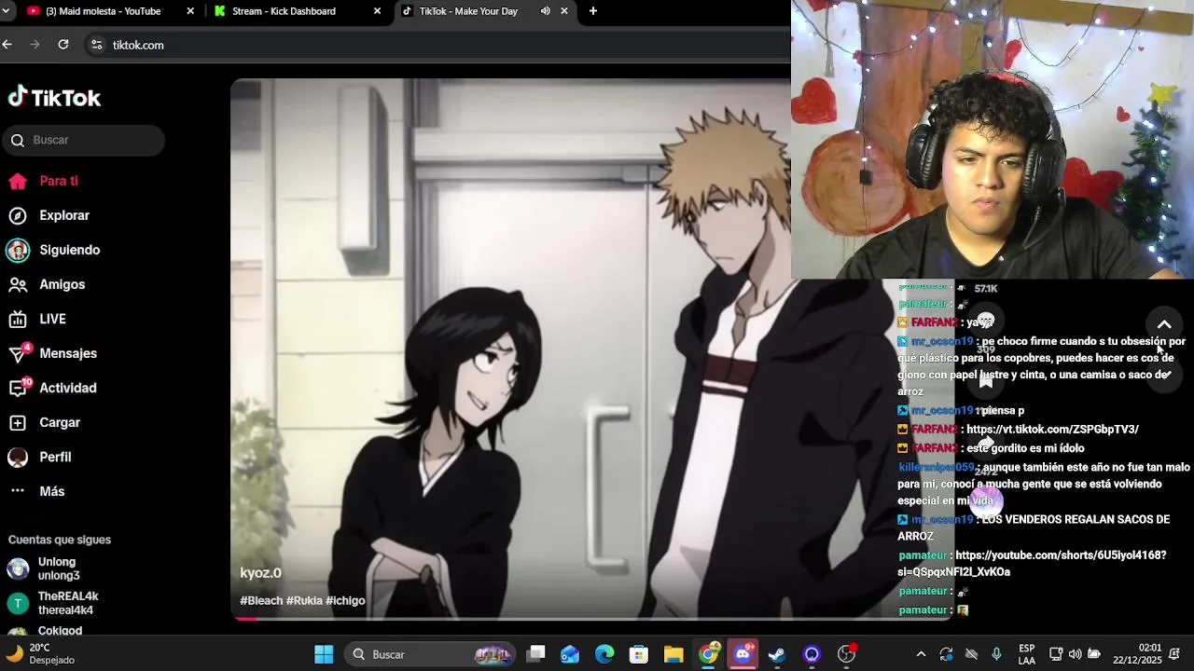
Task: View site information for tiktok.com
Action: pyautogui.click(x=96, y=45)
